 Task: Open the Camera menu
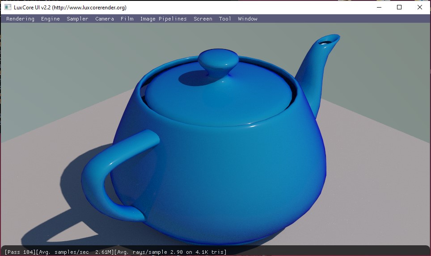tap(105, 19)
